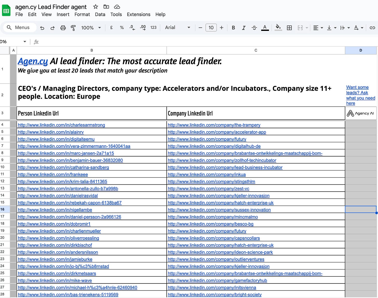Open more number formats (123)
The image size is (378, 298).
153,28
